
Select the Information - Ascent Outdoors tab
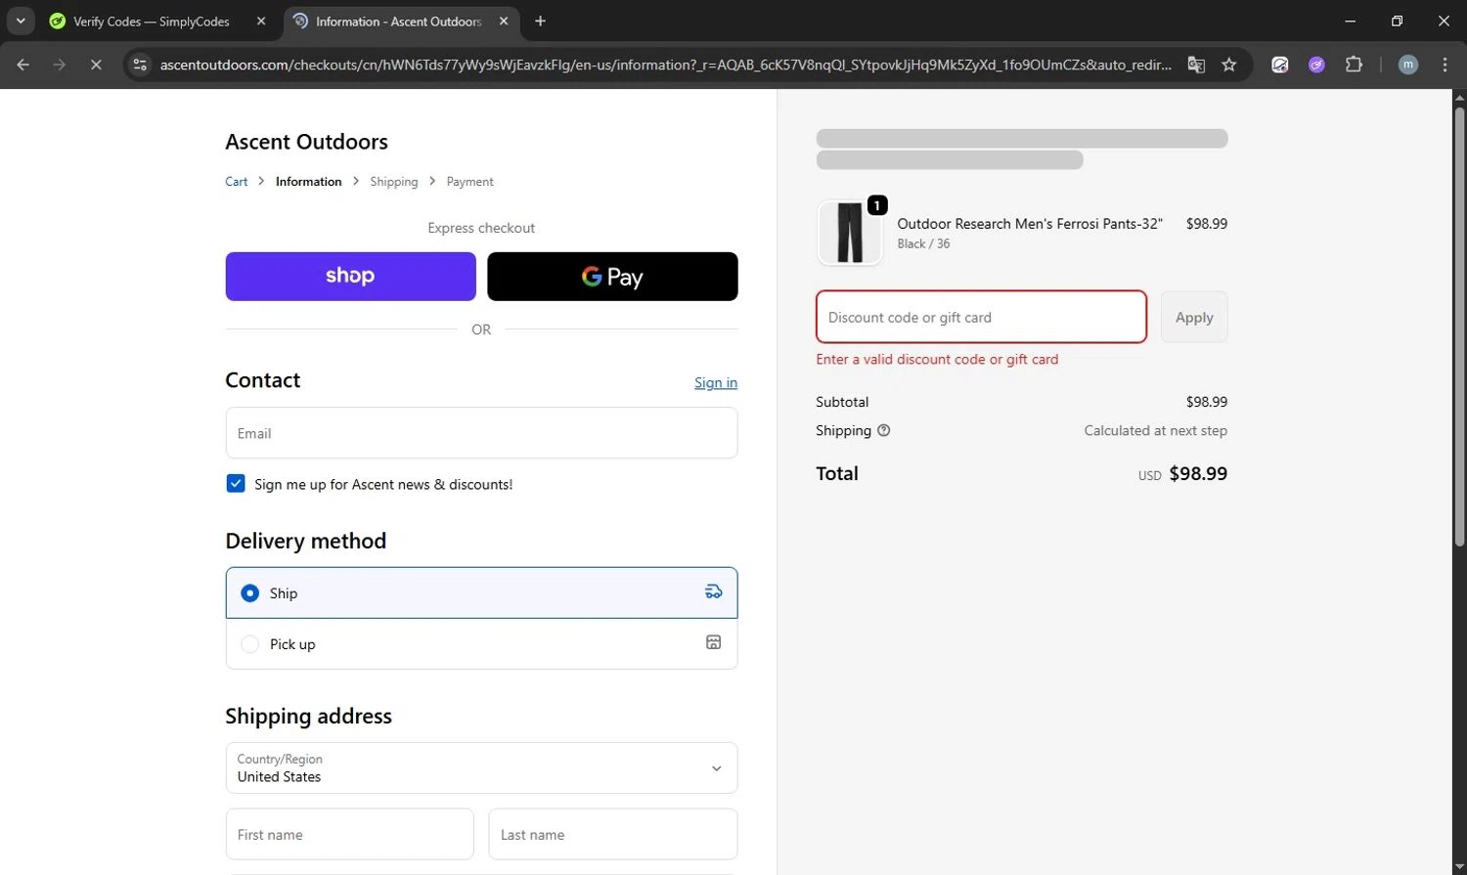point(398,21)
